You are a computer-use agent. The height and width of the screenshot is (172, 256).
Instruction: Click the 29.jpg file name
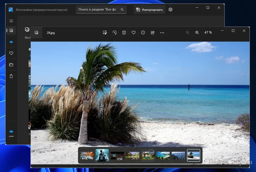tap(51, 33)
